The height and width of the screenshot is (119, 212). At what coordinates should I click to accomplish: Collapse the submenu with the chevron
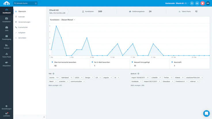[x=44, y=117]
